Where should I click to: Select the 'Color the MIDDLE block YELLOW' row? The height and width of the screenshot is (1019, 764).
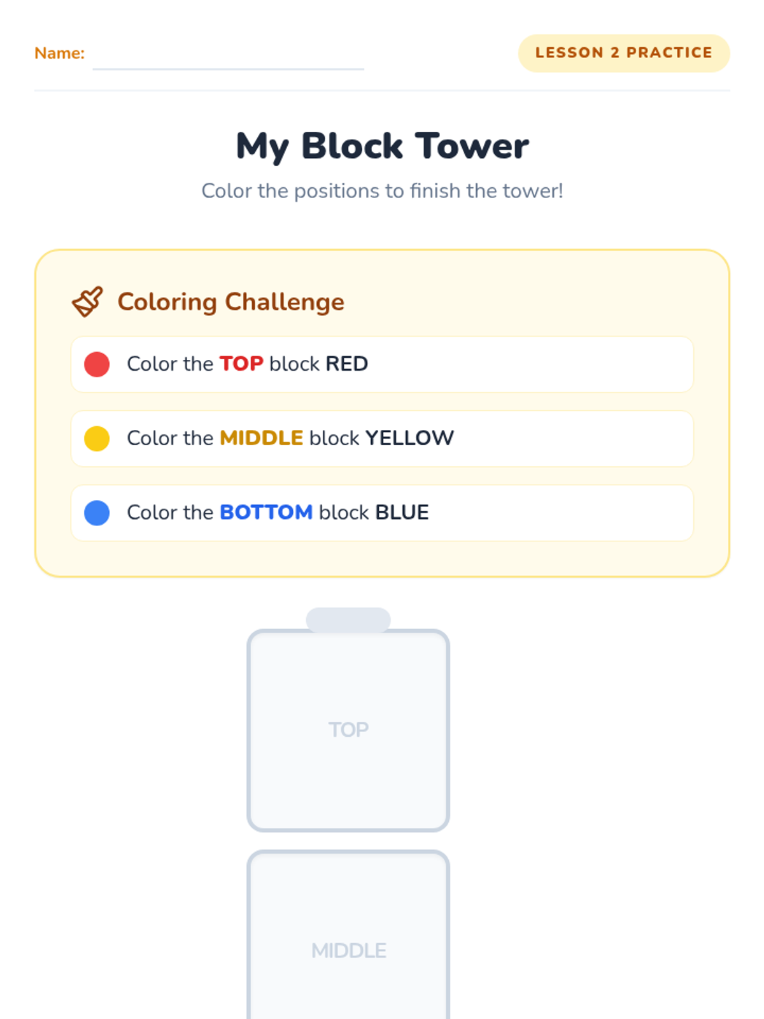click(x=382, y=439)
